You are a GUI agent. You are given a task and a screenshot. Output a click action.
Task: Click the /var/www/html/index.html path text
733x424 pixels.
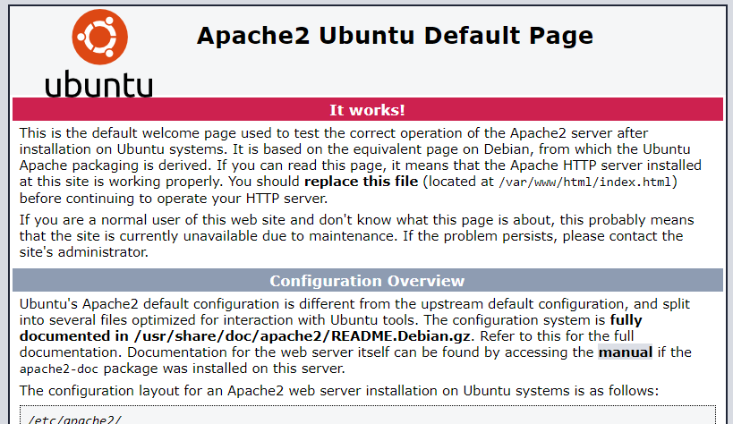point(584,182)
